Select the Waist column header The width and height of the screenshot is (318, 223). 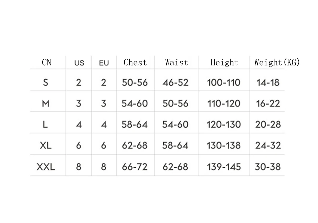coord(176,62)
